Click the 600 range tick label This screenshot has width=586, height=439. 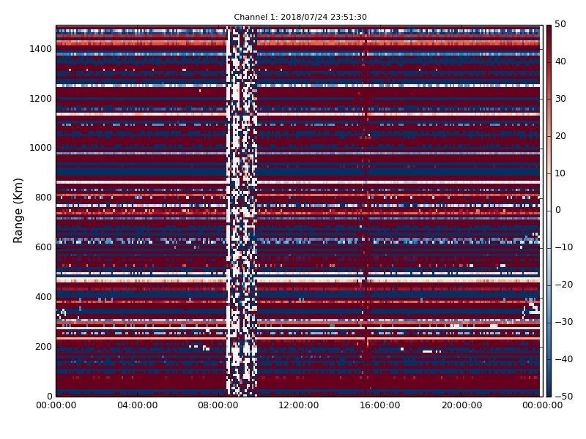[x=43, y=247]
